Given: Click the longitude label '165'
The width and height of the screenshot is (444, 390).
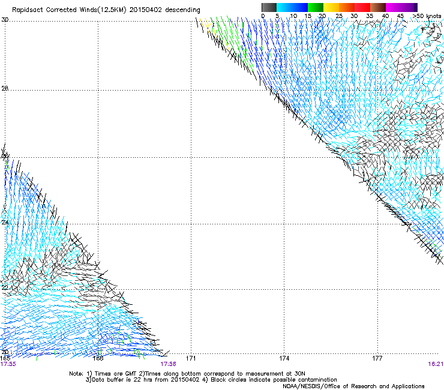Looking at the screenshot, I should 5,358.
